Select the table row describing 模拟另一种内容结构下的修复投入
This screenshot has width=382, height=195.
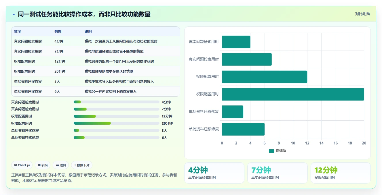(x=96, y=92)
